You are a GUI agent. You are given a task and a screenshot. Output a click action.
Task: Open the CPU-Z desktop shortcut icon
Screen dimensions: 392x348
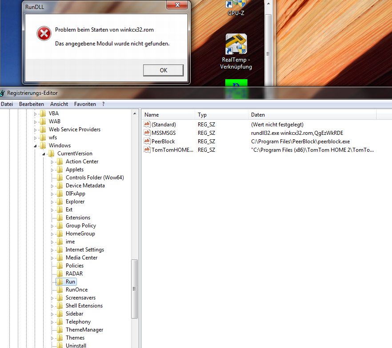(236, 4)
